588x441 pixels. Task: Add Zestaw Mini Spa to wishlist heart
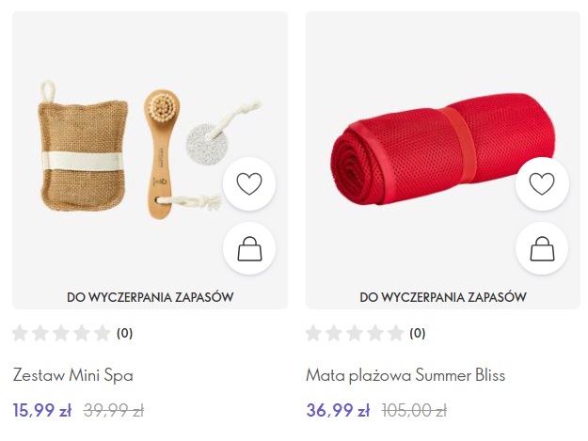pos(249,183)
